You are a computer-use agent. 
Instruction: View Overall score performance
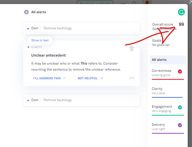(164, 29)
